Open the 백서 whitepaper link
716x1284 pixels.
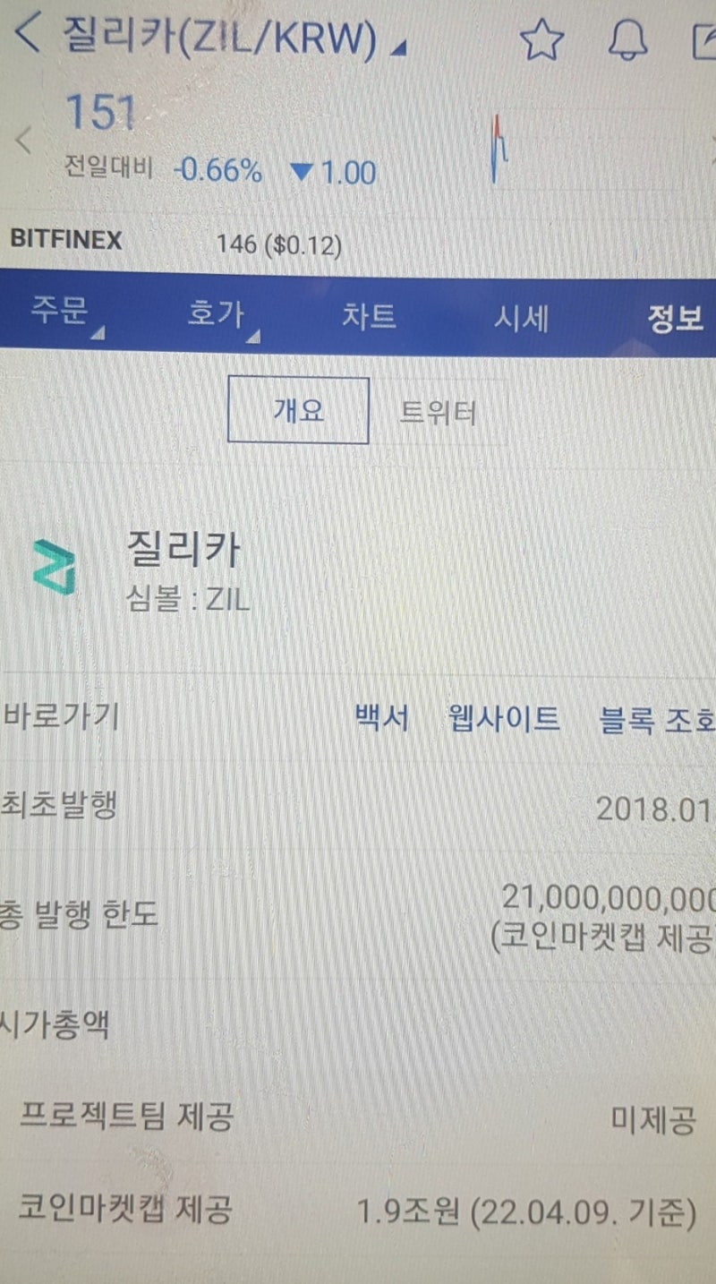(382, 719)
